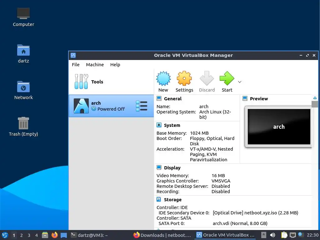Click the New virtual machine icon
320x240 pixels.
pyautogui.click(x=163, y=78)
